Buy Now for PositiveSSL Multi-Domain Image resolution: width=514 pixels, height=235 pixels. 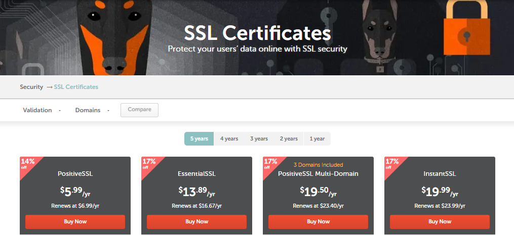(319, 221)
